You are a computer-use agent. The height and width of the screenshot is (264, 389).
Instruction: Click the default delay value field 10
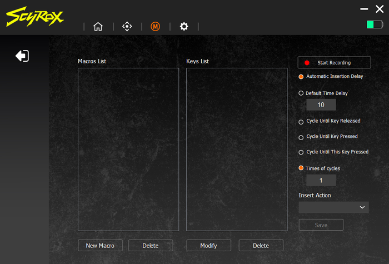321,104
